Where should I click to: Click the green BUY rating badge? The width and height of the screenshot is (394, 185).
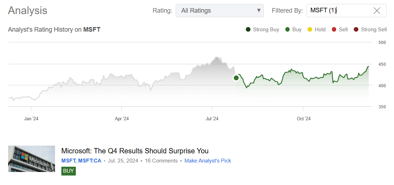pos(68,171)
